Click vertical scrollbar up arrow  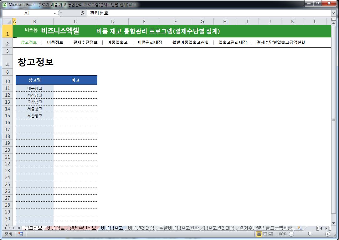(x=333, y=23)
